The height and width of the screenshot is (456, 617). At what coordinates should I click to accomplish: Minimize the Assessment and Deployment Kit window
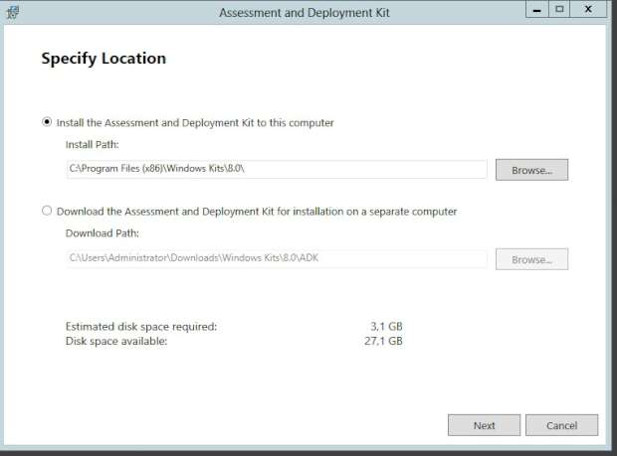tap(538, 10)
